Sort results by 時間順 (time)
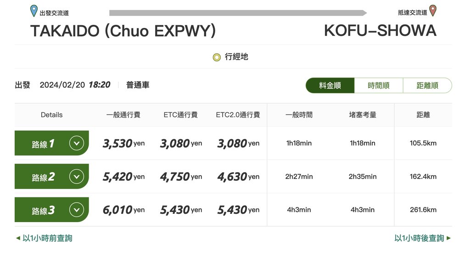The width and height of the screenshot is (459, 257). click(x=379, y=85)
